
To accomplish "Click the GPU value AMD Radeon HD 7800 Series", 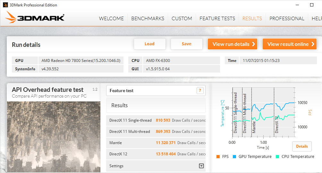I will [x=81, y=61].
